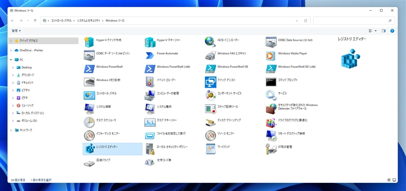Open the view options dropdown arrow
This screenshot has height=191, width=406.
376,31
